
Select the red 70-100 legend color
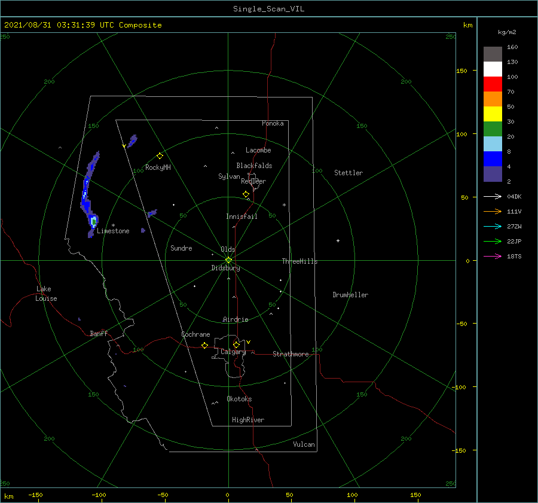pos(493,84)
